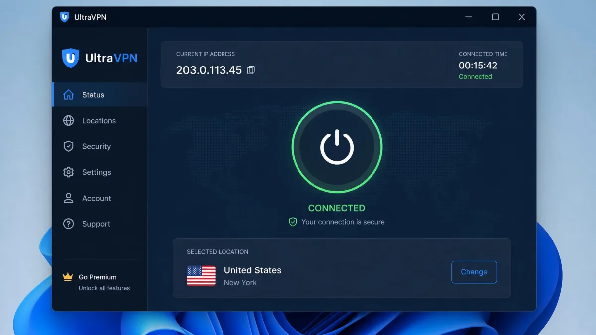Image resolution: width=596 pixels, height=335 pixels.
Task: Open the Security page
Action: click(99, 146)
